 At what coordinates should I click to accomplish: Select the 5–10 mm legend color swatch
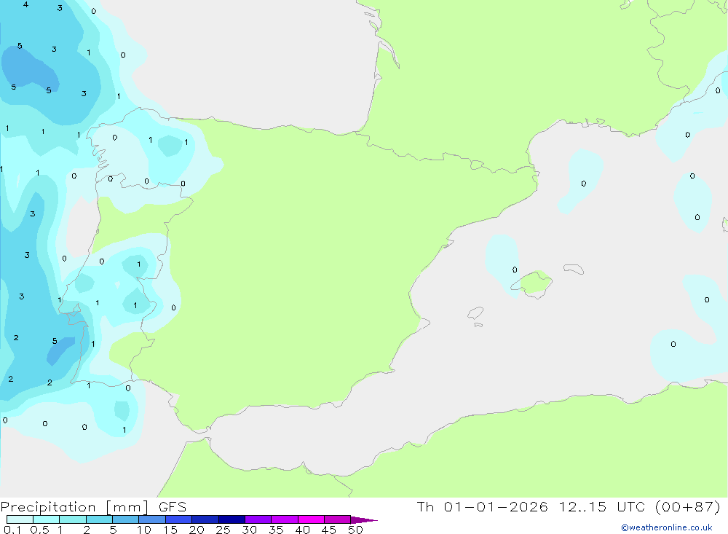coord(126,519)
